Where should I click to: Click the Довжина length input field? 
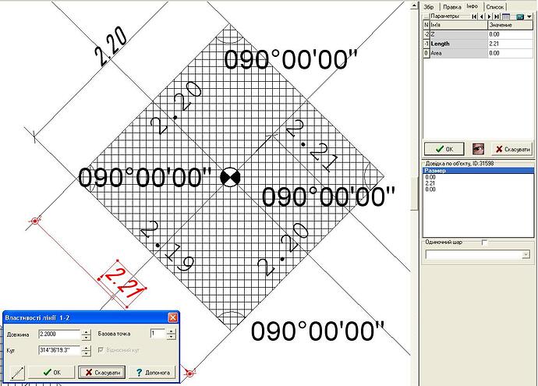click(x=60, y=334)
